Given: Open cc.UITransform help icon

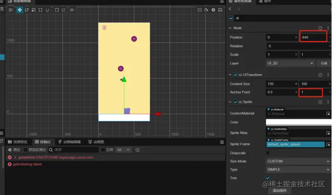Looking at the screenshot, I should tap(320, 75).
